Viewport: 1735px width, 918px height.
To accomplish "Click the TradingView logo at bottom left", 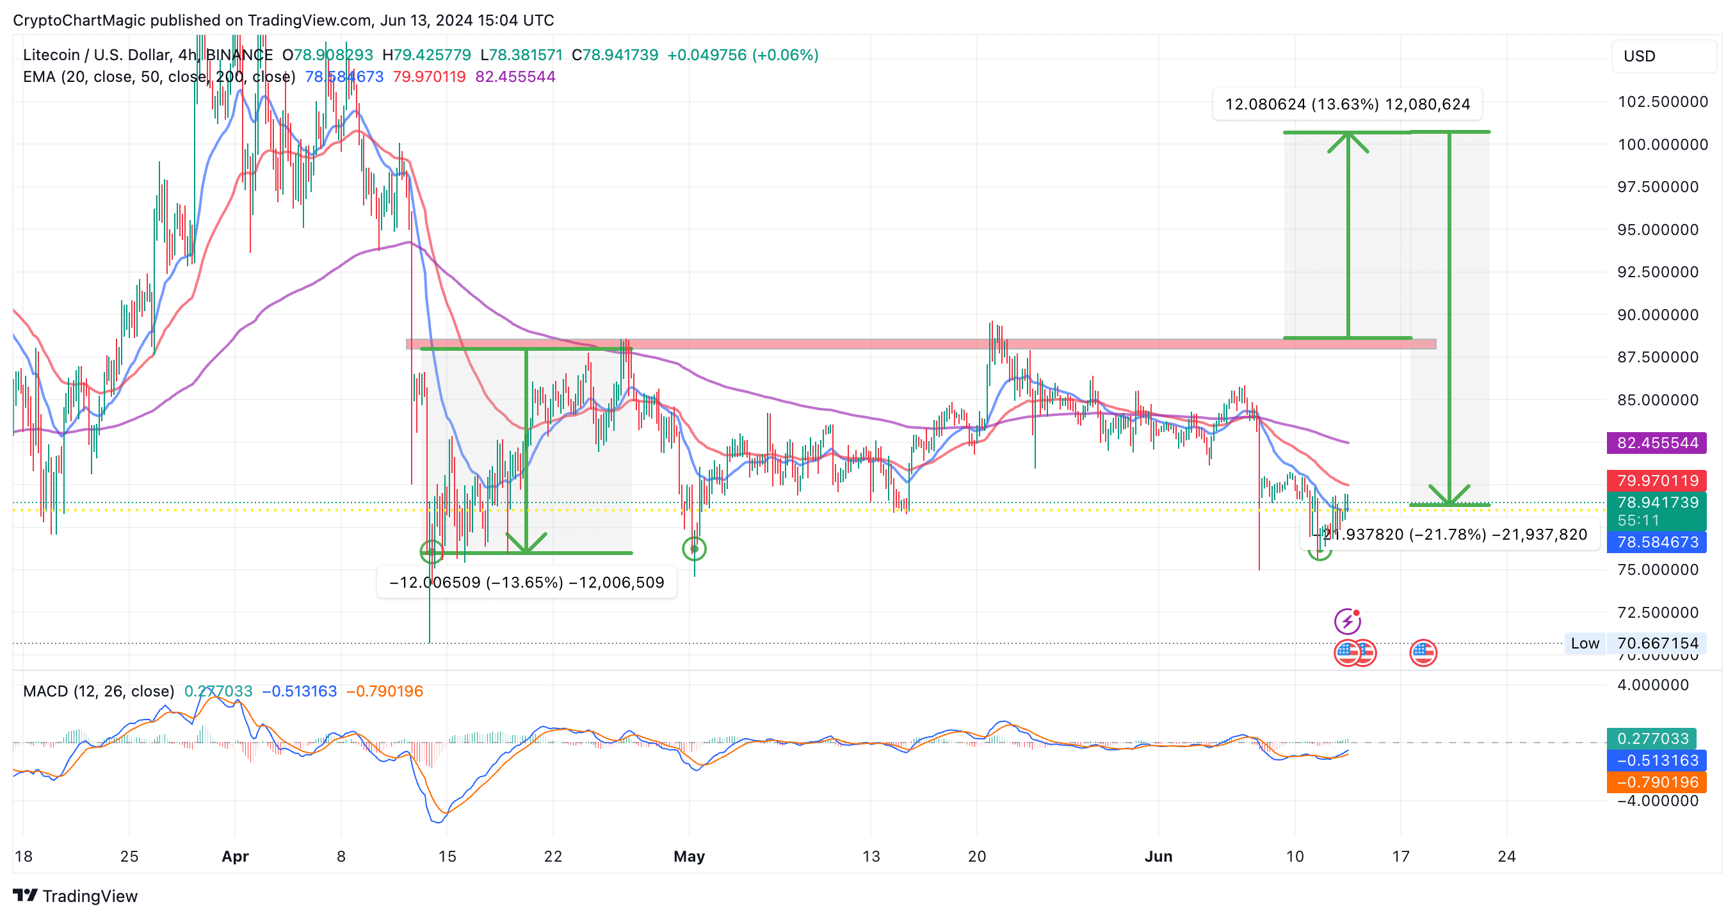I will pos(75,896).
